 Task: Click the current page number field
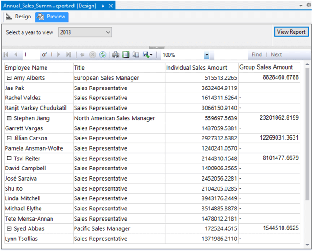tap(30, 55)
